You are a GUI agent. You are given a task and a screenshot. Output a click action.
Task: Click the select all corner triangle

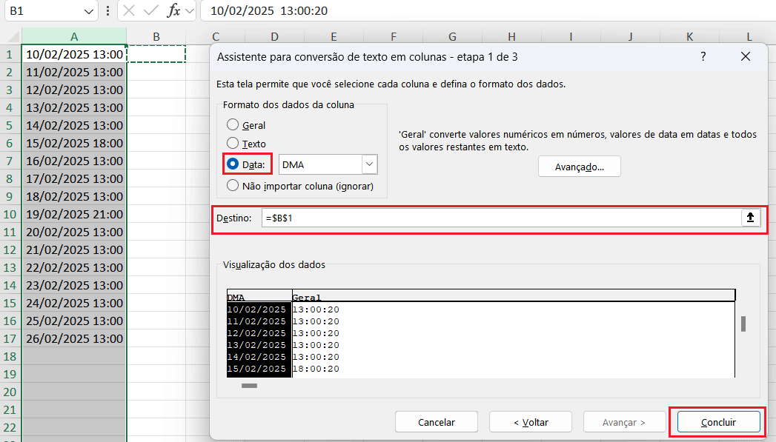coord(10,37)
